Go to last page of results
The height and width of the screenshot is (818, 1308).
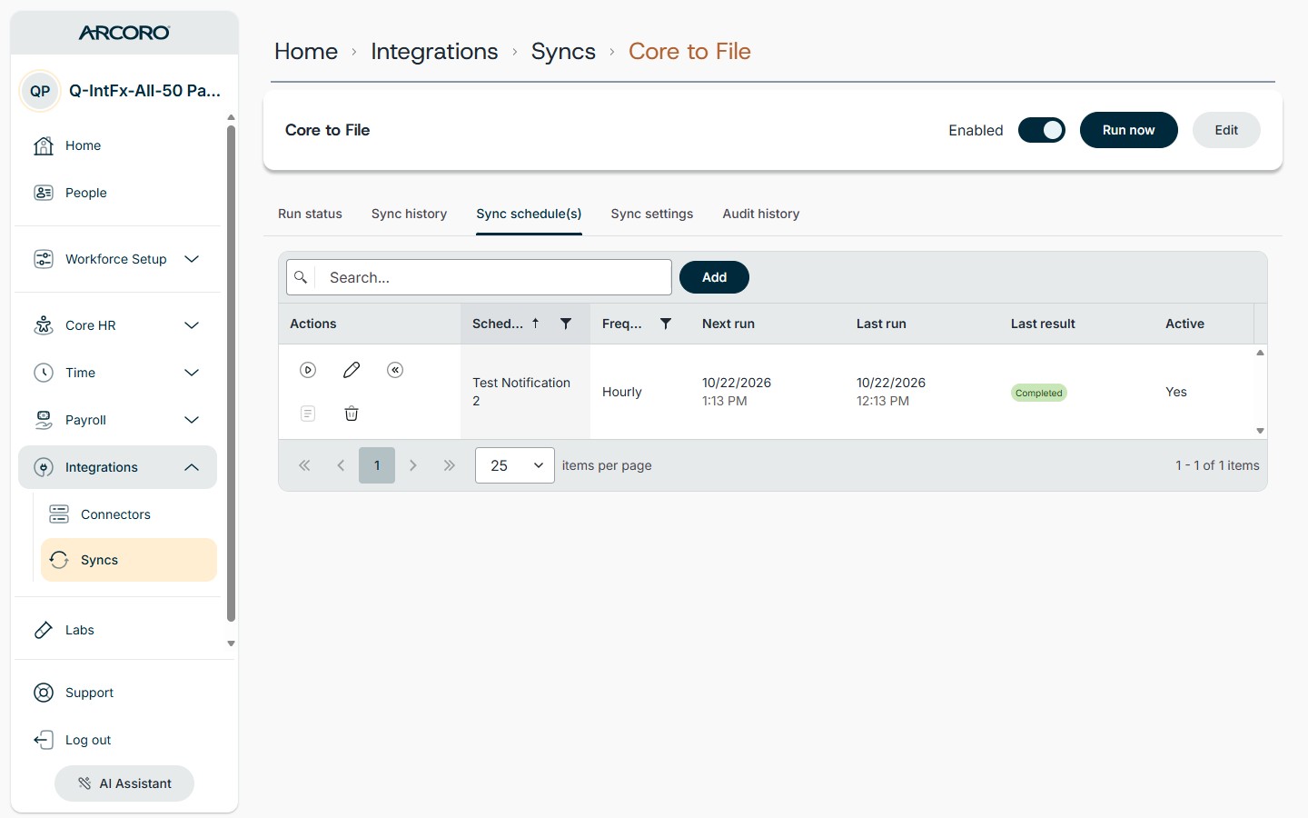450,465
